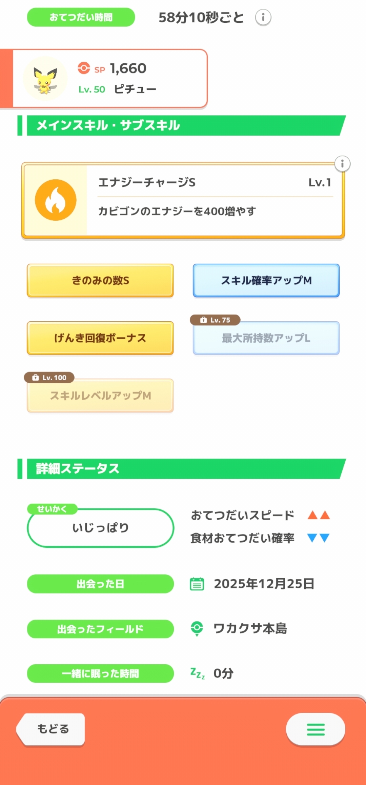Tap the orange flame skill icon

click(x=56, y=200)
